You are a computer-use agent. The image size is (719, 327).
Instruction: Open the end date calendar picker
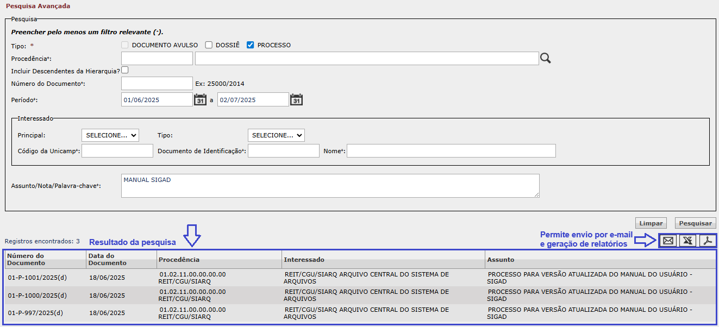tap(296, 100)
